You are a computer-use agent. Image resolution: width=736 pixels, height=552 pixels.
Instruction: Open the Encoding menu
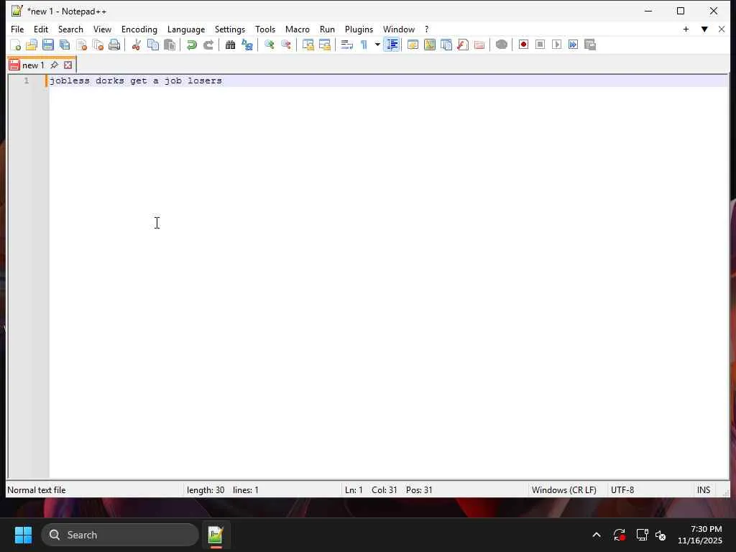(x=139, y=29)
